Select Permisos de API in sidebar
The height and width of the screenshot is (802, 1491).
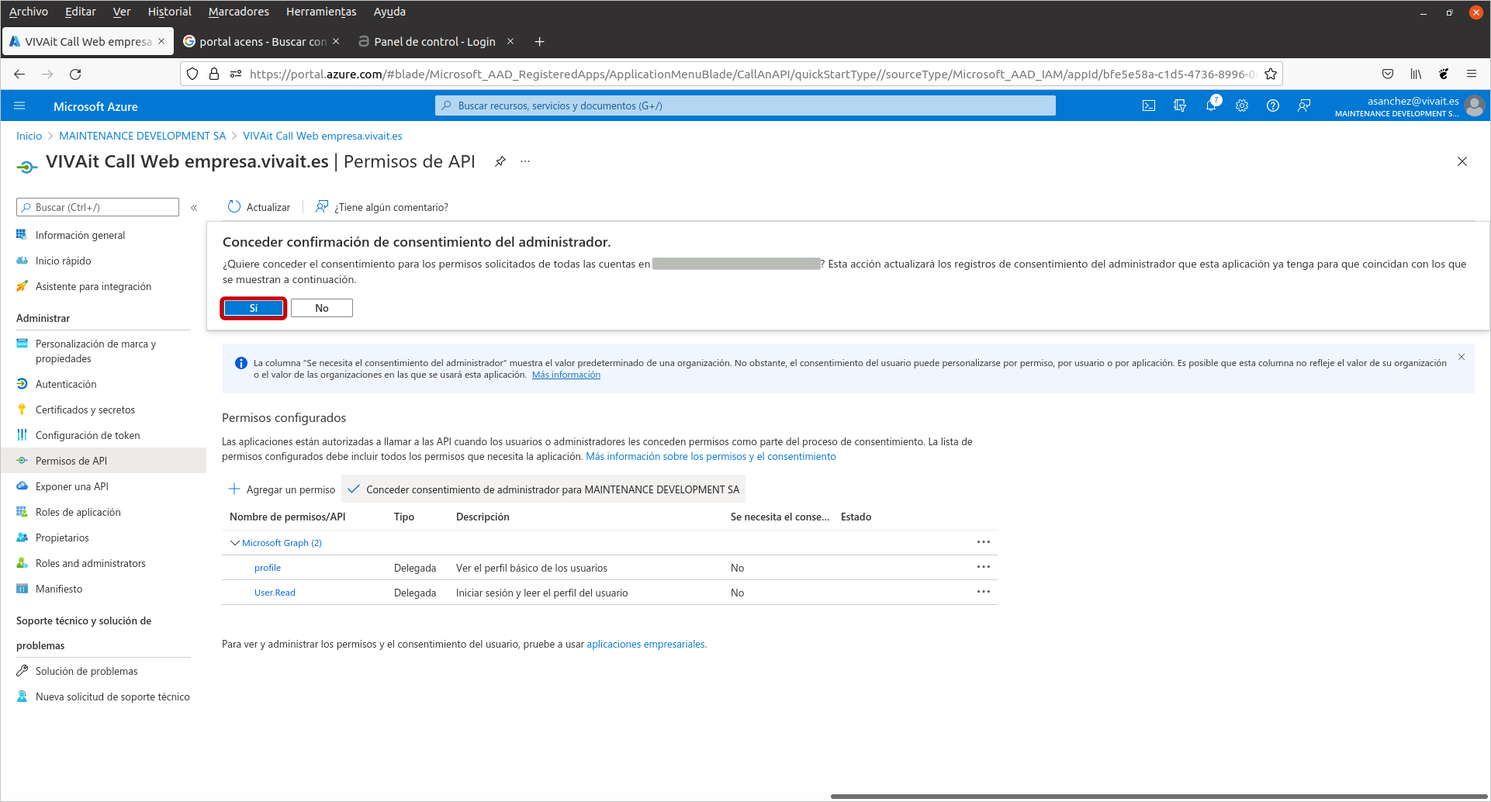point(103,461)
